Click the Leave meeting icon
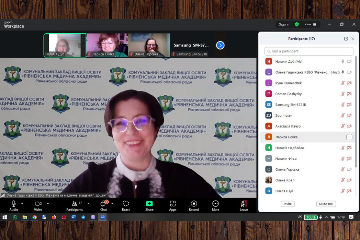Image resolution: width=360 pixels, height=240 pixels. (244, 204)
